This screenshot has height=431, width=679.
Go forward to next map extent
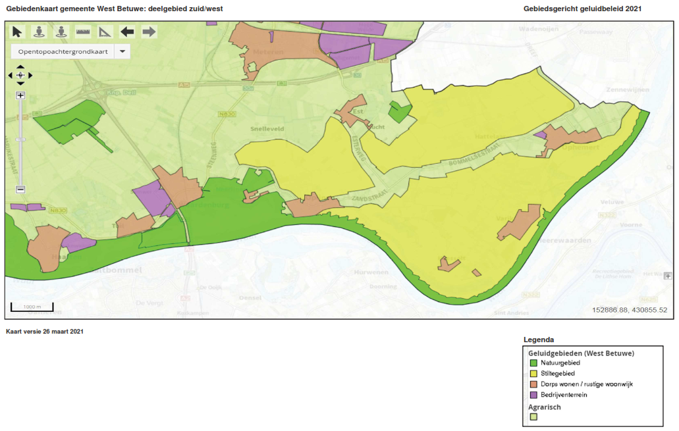coord(149,32)
